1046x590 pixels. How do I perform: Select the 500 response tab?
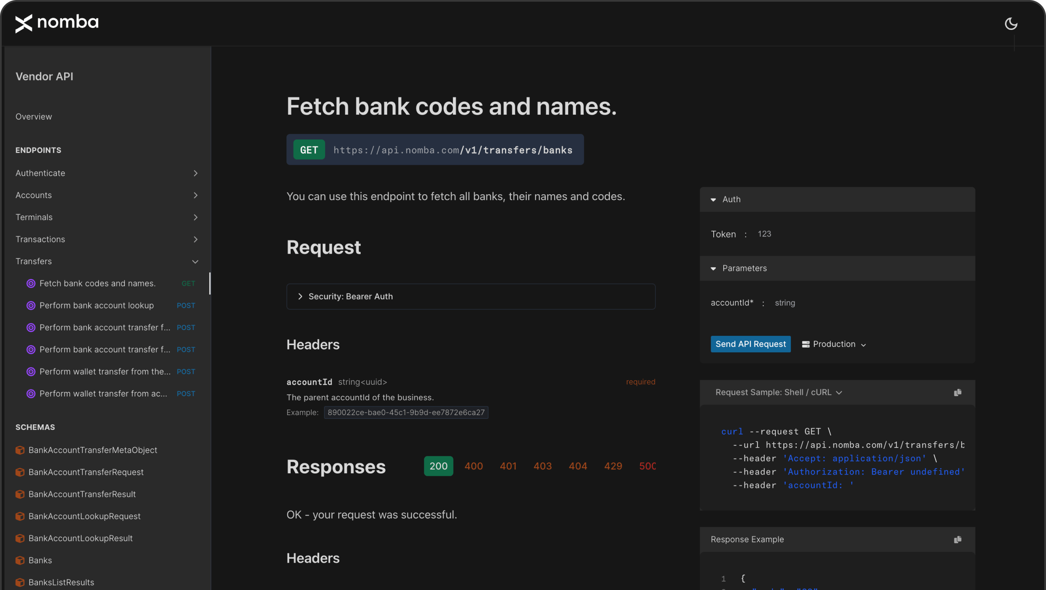tap(647, 466)
